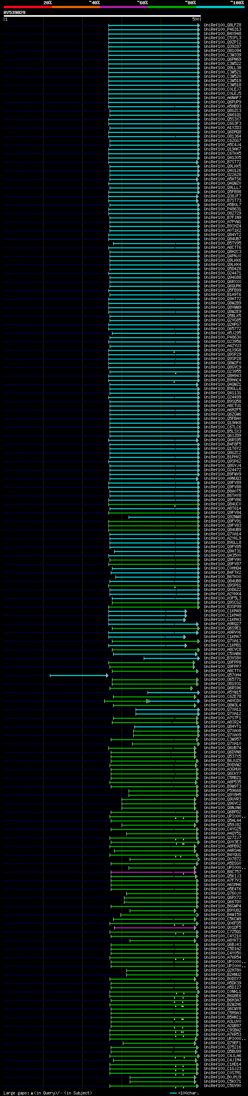Image resolution: width=248 pixels, height=1096 pixels.
Task: Open hit UniRef100_C5IFL3
Action: coord(222,38)
